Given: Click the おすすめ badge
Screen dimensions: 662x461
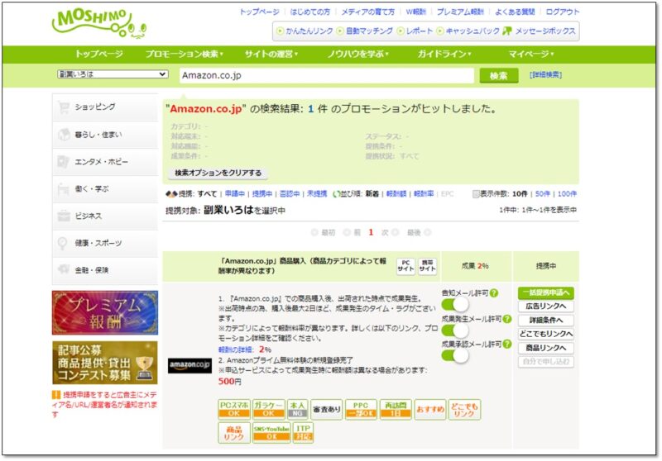Looking at the screenshot, I should click(x=430, y=409).
